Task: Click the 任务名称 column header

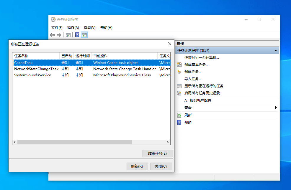Action: 35,56
